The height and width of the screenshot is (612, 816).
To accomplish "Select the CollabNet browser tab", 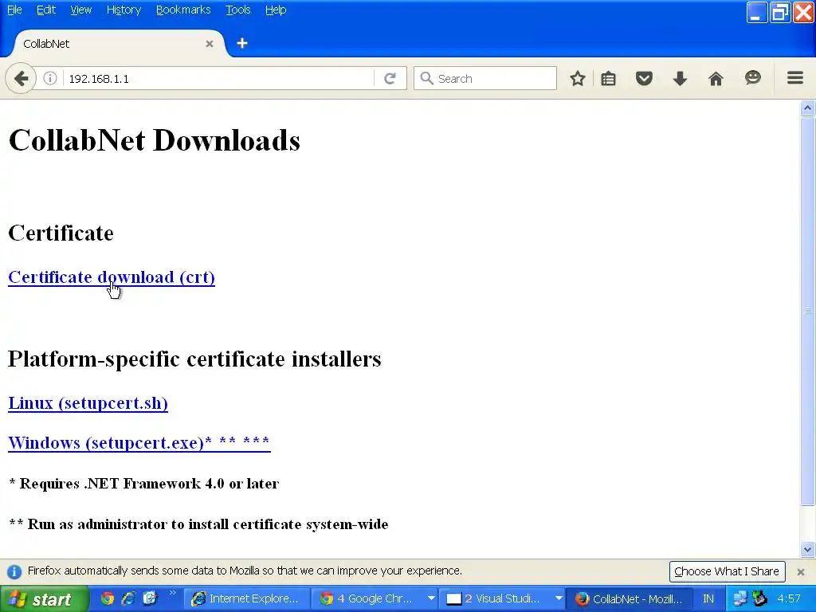I will coord(115,44).
